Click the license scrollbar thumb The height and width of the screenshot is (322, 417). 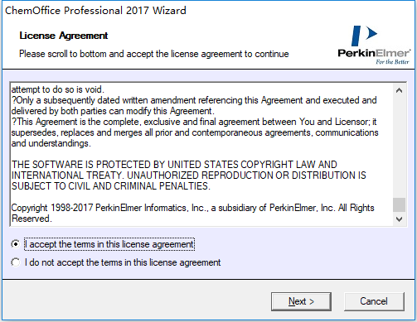point(399,205)
